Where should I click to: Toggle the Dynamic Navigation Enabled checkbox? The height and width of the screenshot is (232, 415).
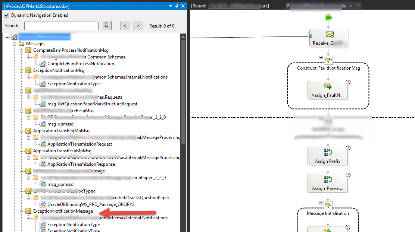(6, 15)
